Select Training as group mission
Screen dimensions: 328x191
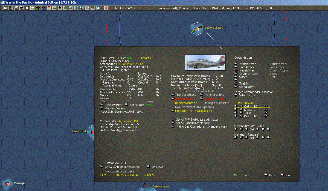point(245,83)
